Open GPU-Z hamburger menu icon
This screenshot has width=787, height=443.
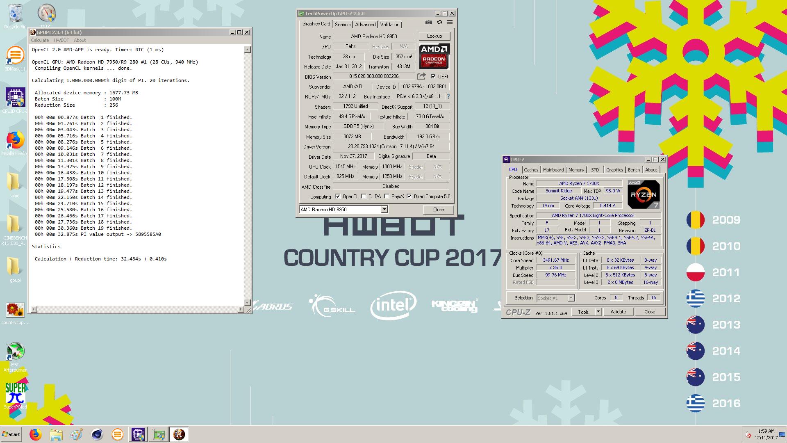click(450, 23)
